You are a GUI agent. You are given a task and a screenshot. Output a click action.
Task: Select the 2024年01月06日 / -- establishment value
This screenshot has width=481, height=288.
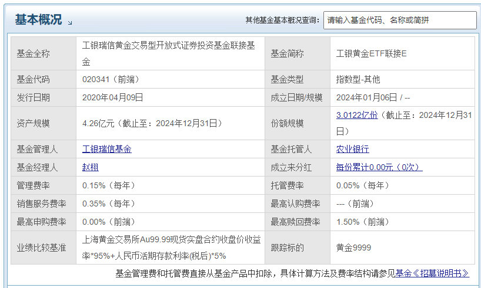(373, 97)
